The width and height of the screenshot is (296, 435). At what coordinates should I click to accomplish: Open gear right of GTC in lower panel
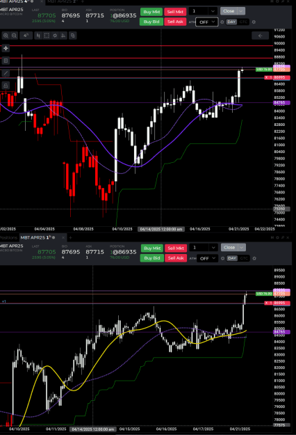click(254, 258)
